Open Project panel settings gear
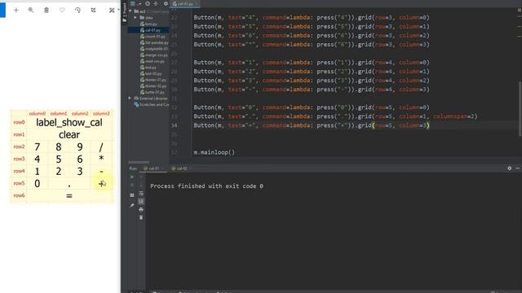Image resolution: width=522 pixels, height=293 pixels. pos(166,3)
